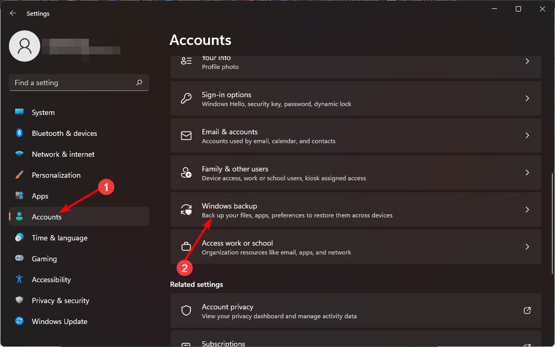Go to Network & internet settings
The image size is (555, 347).
[63, 154]
